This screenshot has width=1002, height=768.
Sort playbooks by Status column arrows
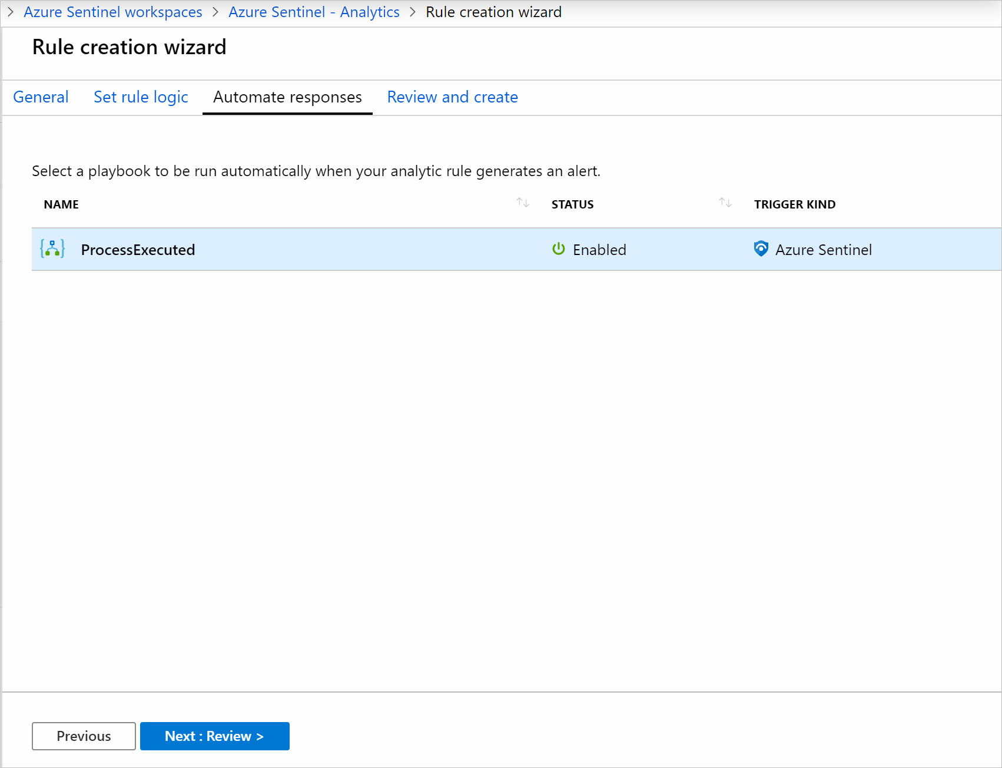(725, 203)
